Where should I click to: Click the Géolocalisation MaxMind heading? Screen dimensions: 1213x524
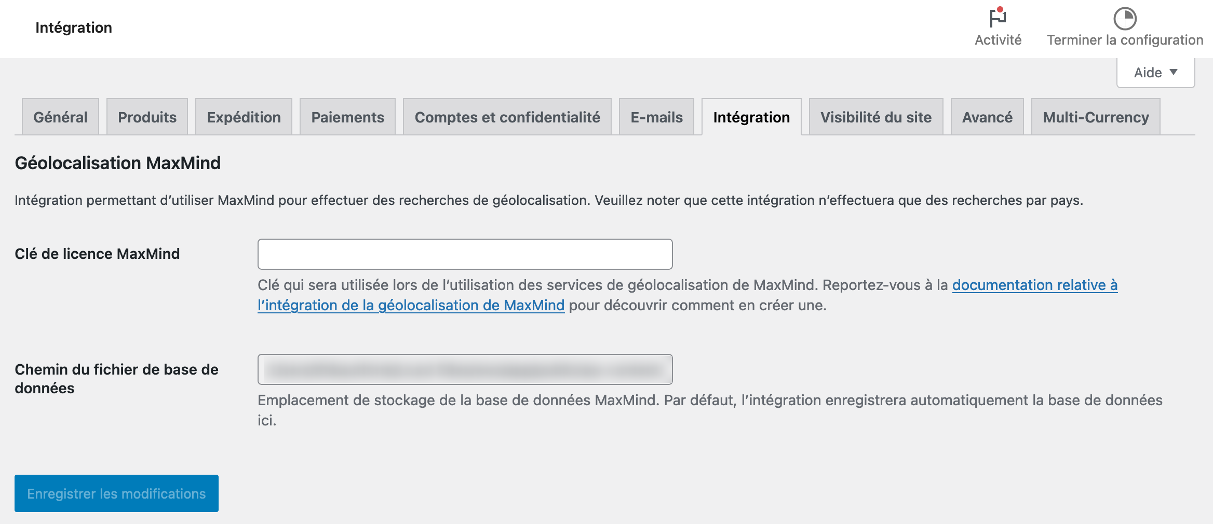(117, 163)
